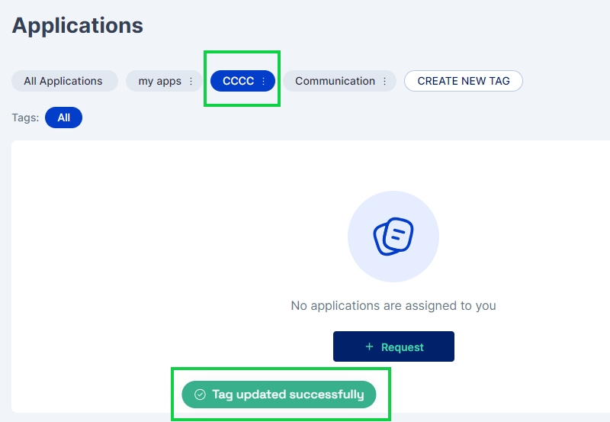The width and height of the screenshot is (610, 422).
Task: Select the All Applications tag
Action: 63,81
